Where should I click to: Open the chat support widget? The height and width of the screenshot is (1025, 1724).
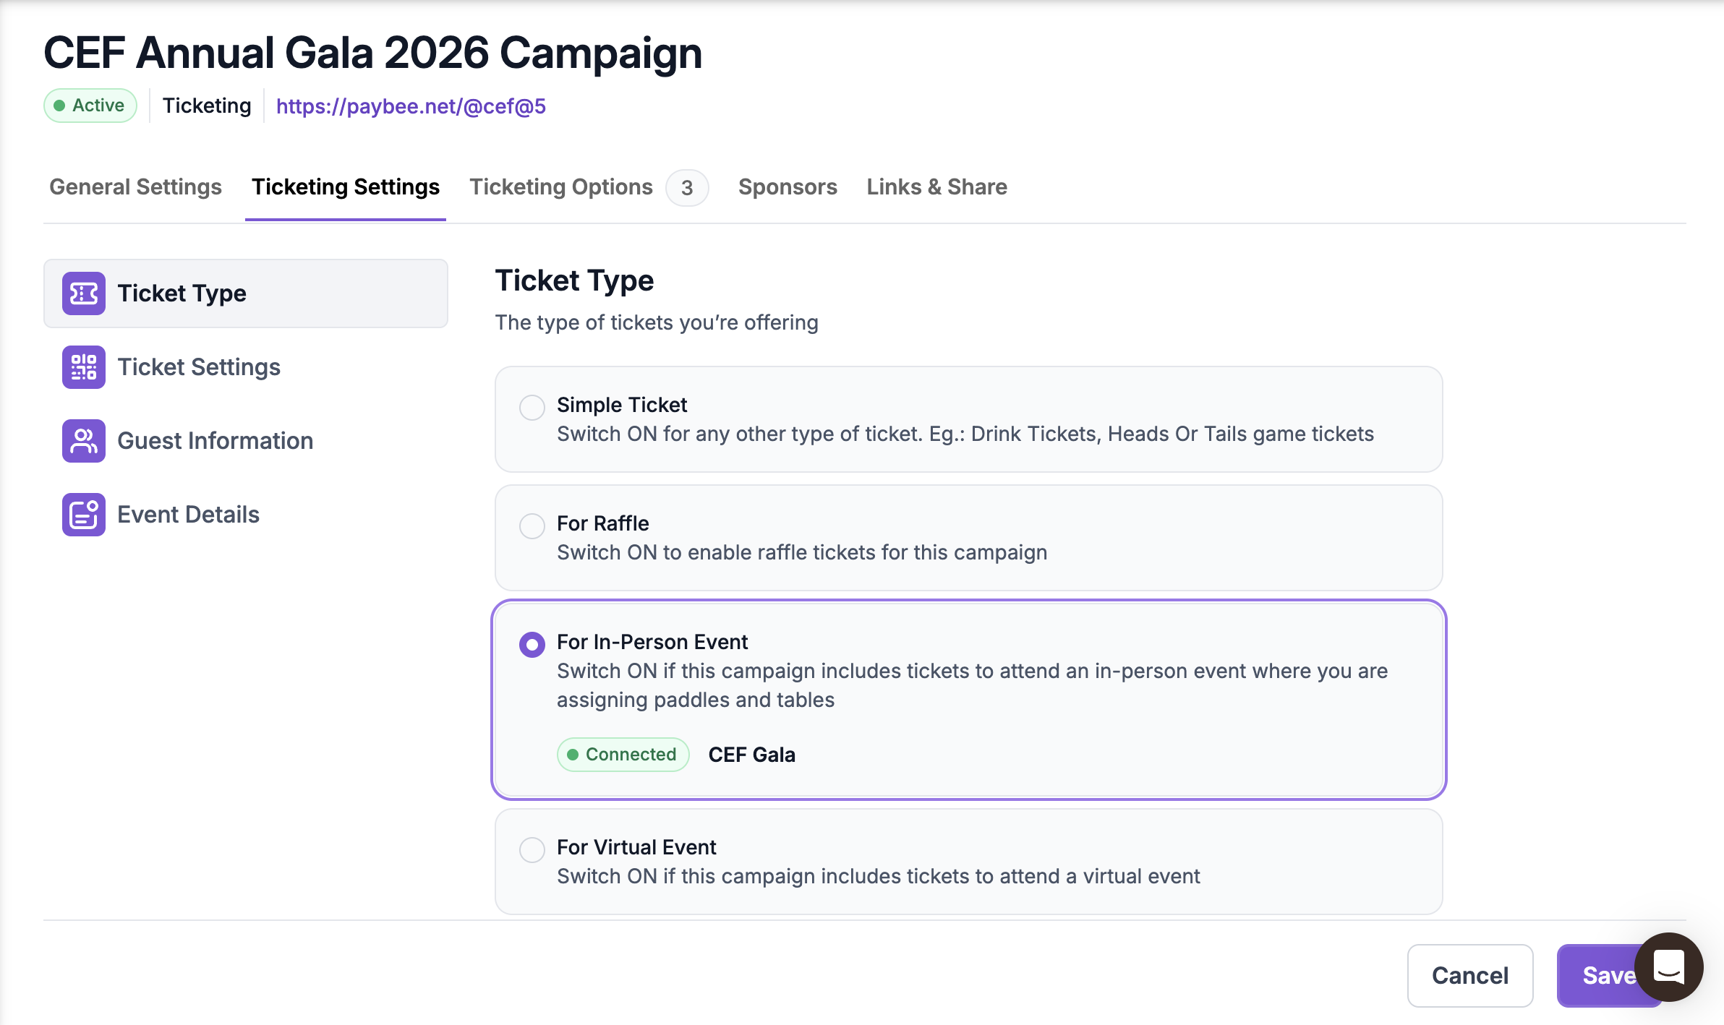(x=1668, y=967)
